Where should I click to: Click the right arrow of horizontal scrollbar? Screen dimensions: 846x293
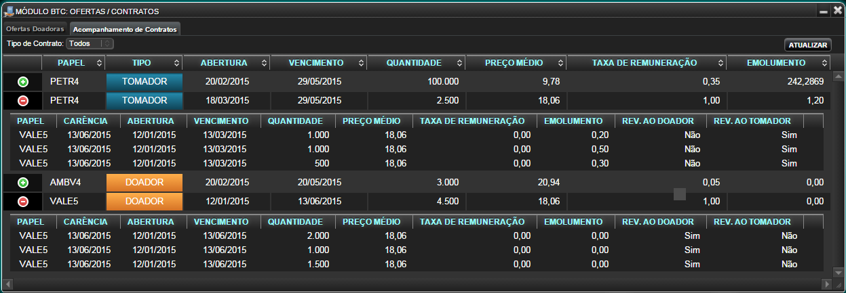click(x=826, y=284)
